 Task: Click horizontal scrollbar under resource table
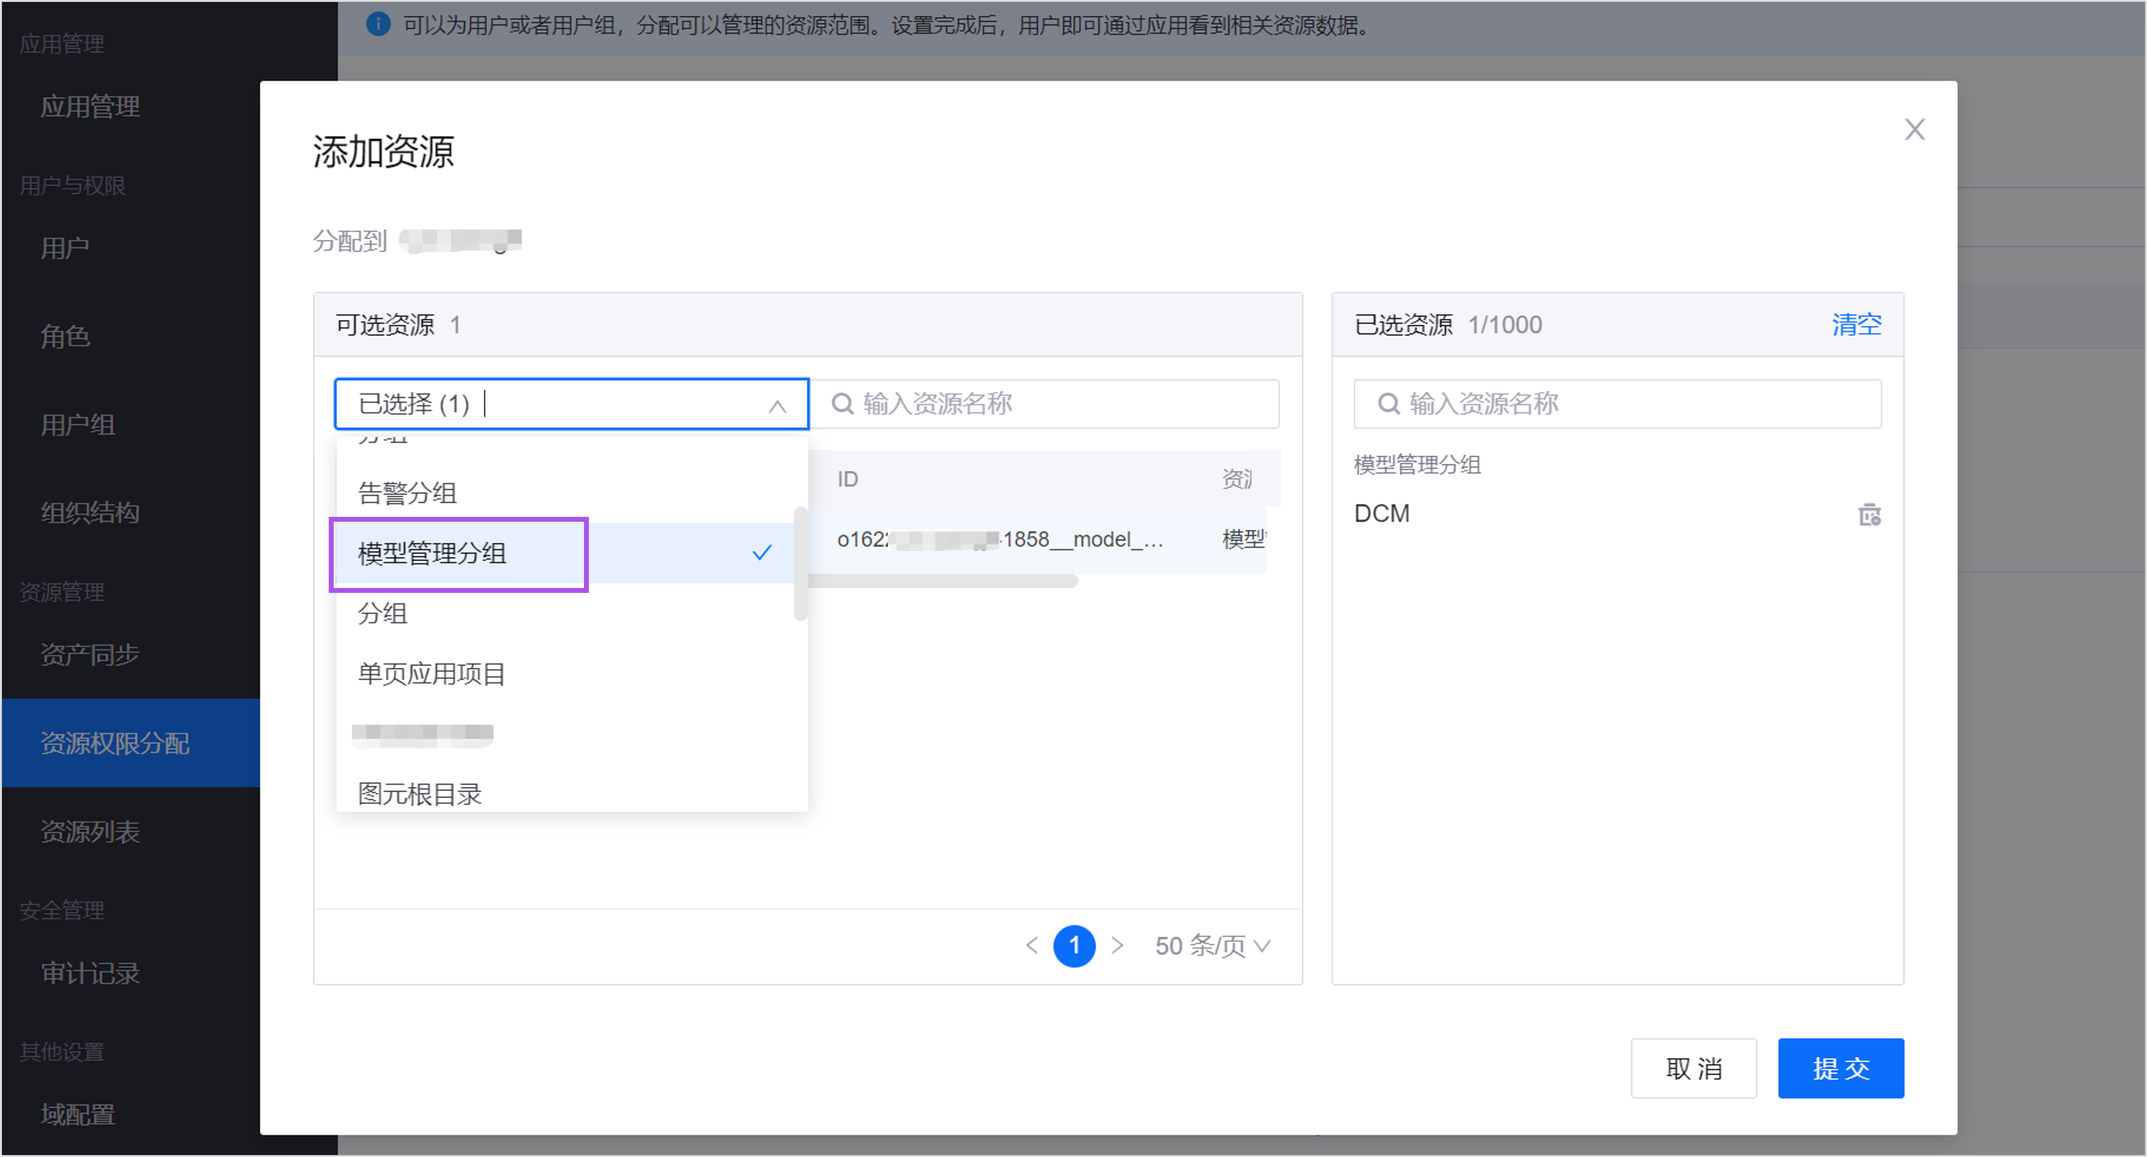pos(942,581)
